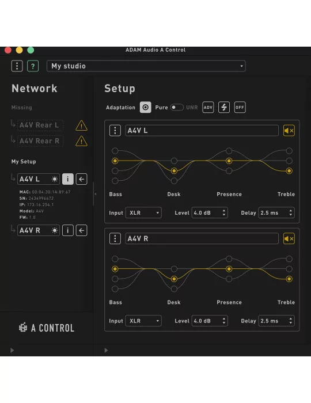Show info for A4V R speaker
311x403 pixels.
click(68, 230)
